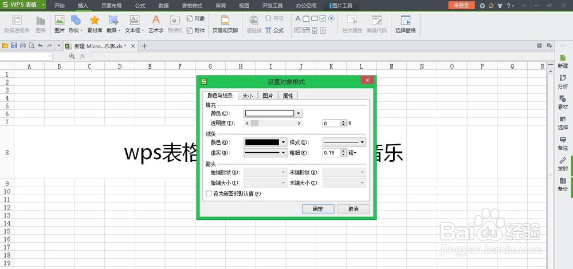This screenshot has width=573, height=269.
Task: Open the 页面布局 ribbon tab
Action: click(112, 6)
